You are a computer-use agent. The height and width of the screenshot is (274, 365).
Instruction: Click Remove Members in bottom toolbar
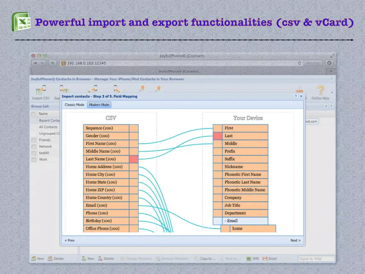172,258
